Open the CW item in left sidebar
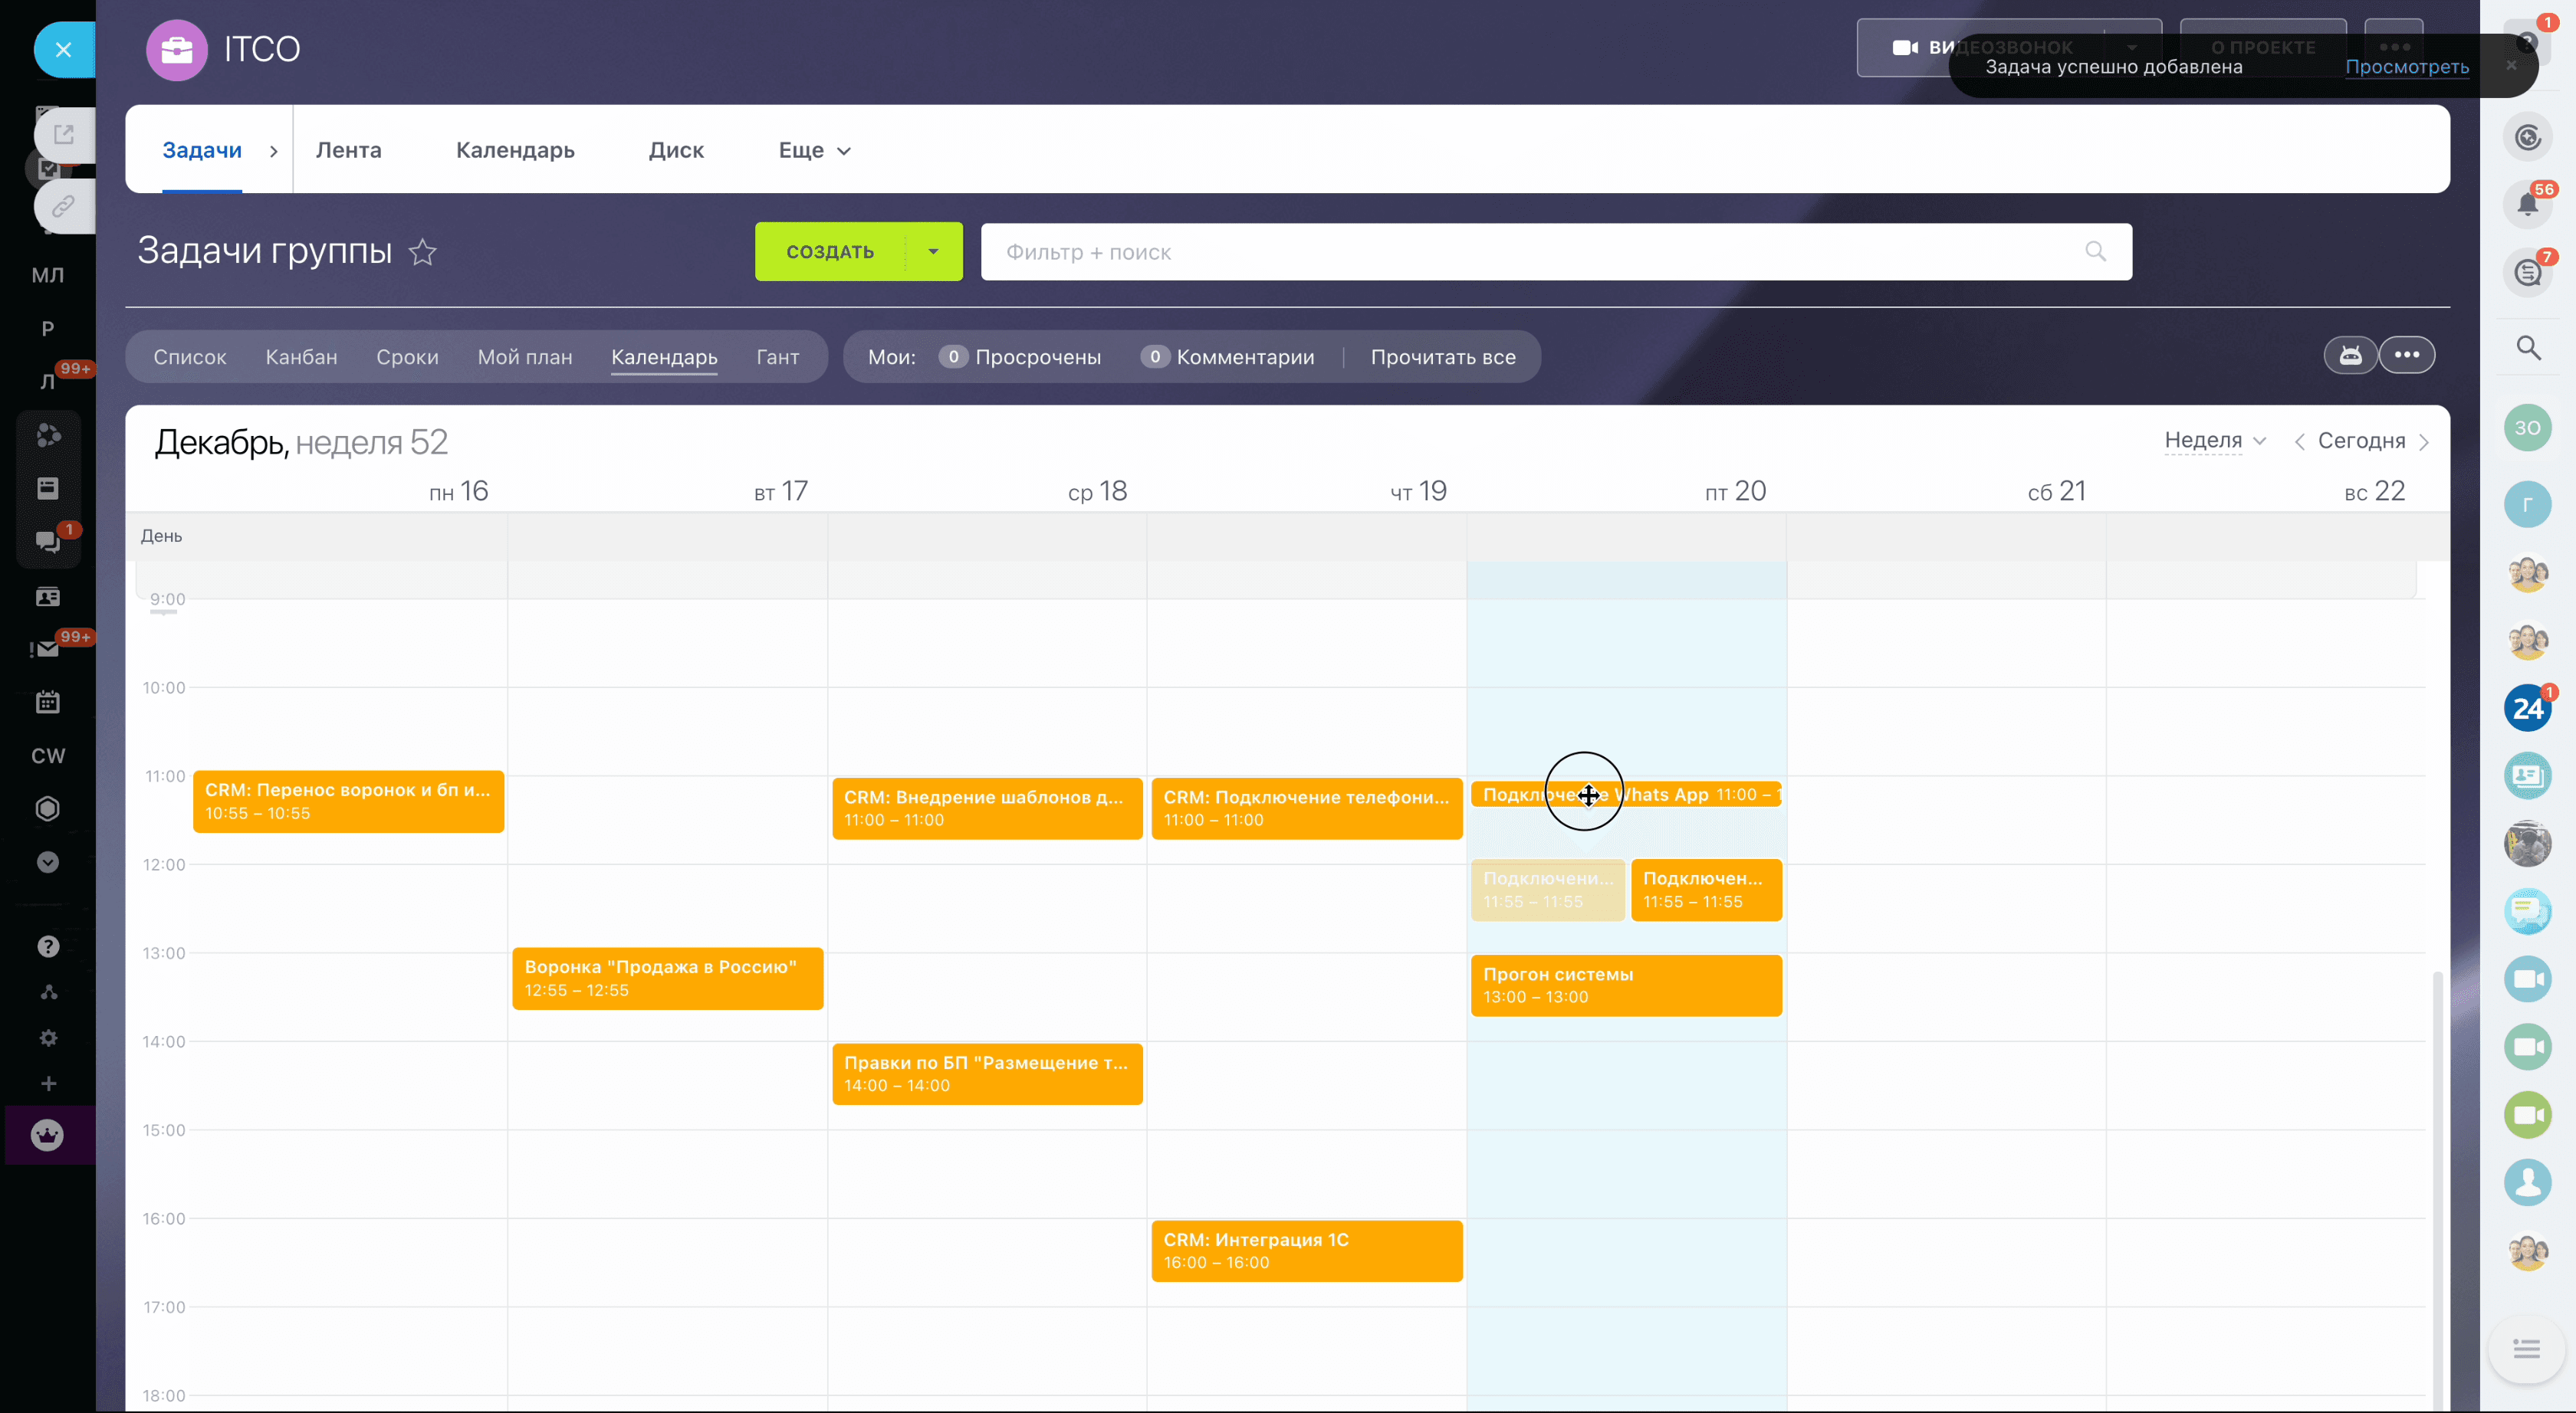This screenshot has width=2576, height=1413. (x=47, y=756)
